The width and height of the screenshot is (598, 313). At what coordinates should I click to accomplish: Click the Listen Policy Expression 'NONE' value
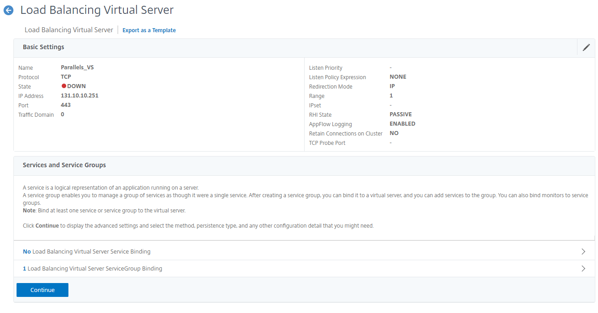coord(398,77)
